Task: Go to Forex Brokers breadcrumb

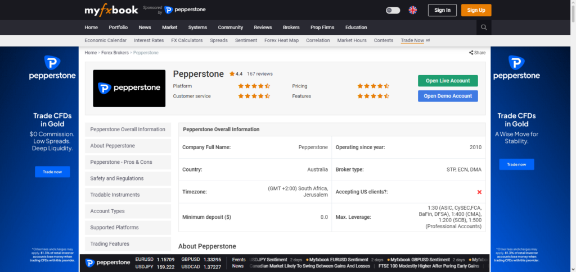Action: point(114,53)
